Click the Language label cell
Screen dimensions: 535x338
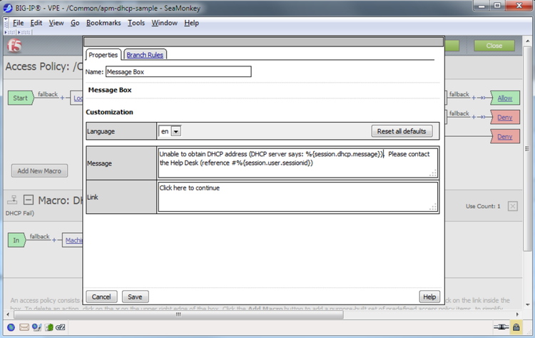[x=121, y=131]
